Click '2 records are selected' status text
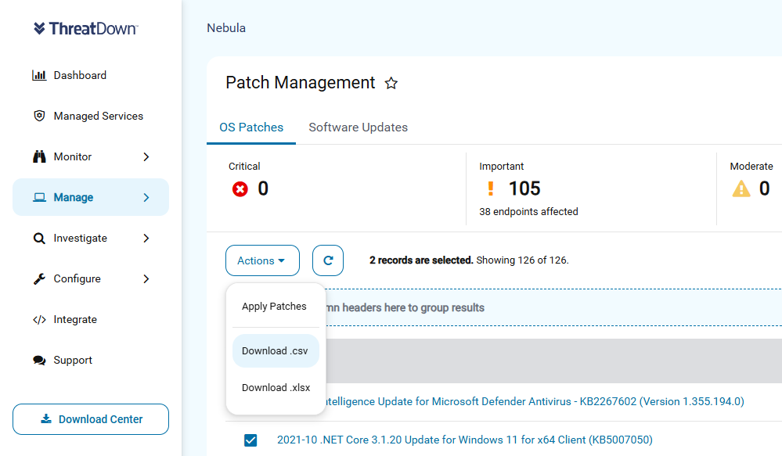Screen dimensions: 782x456 [421, 260]
